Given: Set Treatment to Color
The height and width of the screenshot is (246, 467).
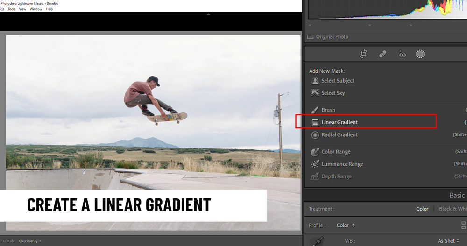Looking at the screenshot, I should pos(422,209).
